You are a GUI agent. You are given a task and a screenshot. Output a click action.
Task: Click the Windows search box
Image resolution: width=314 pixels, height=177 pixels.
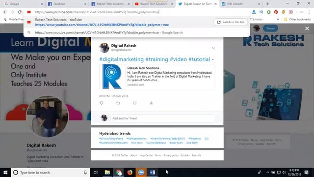click(51, 173)
